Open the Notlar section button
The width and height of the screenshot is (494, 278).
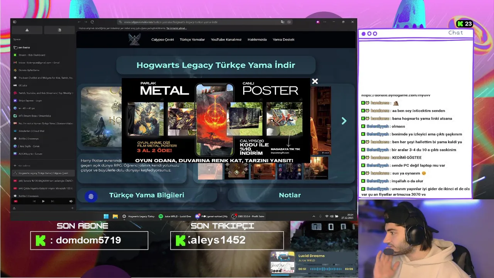pyautogui.click(x=290, y=195)
